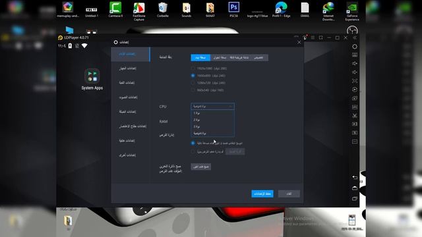Select 960x540 resolution radio button
This screenshot has height=237, width=422.
[193, 90]
